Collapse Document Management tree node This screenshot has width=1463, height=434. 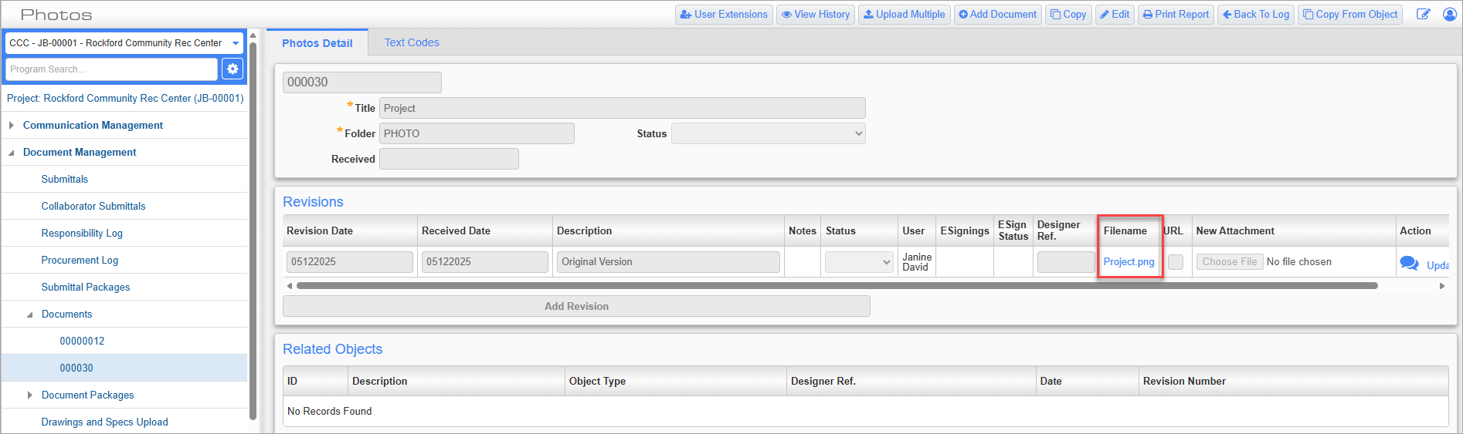coord(12,153)
